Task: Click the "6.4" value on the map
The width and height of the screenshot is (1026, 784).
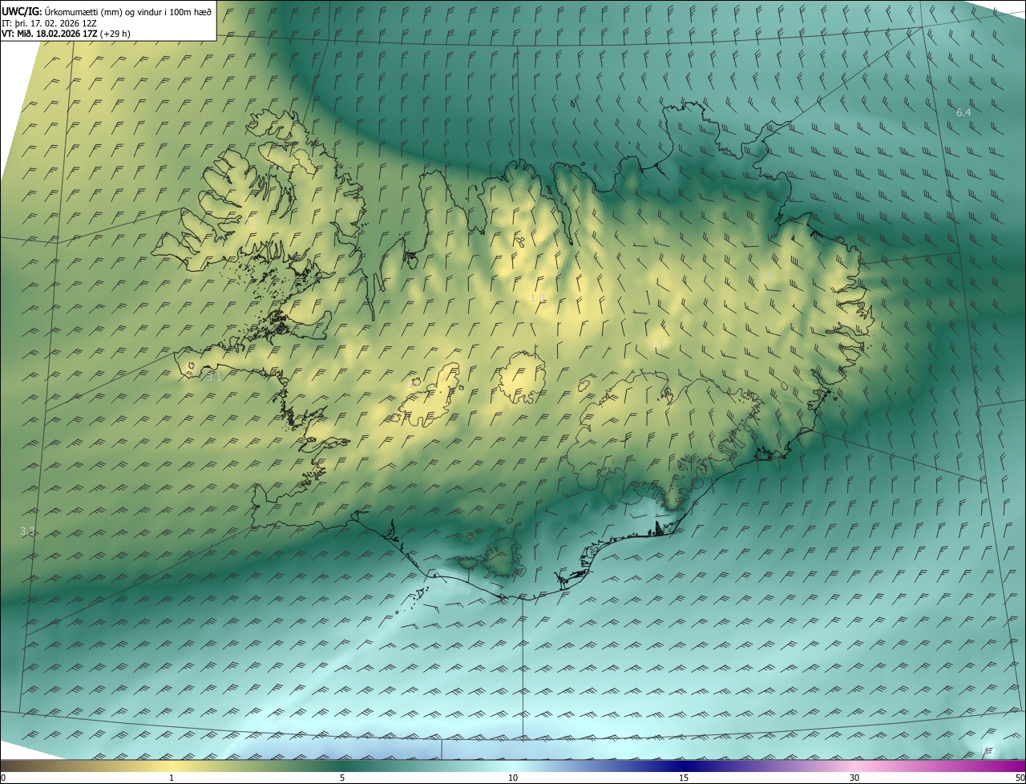Action: coord(963,113)
